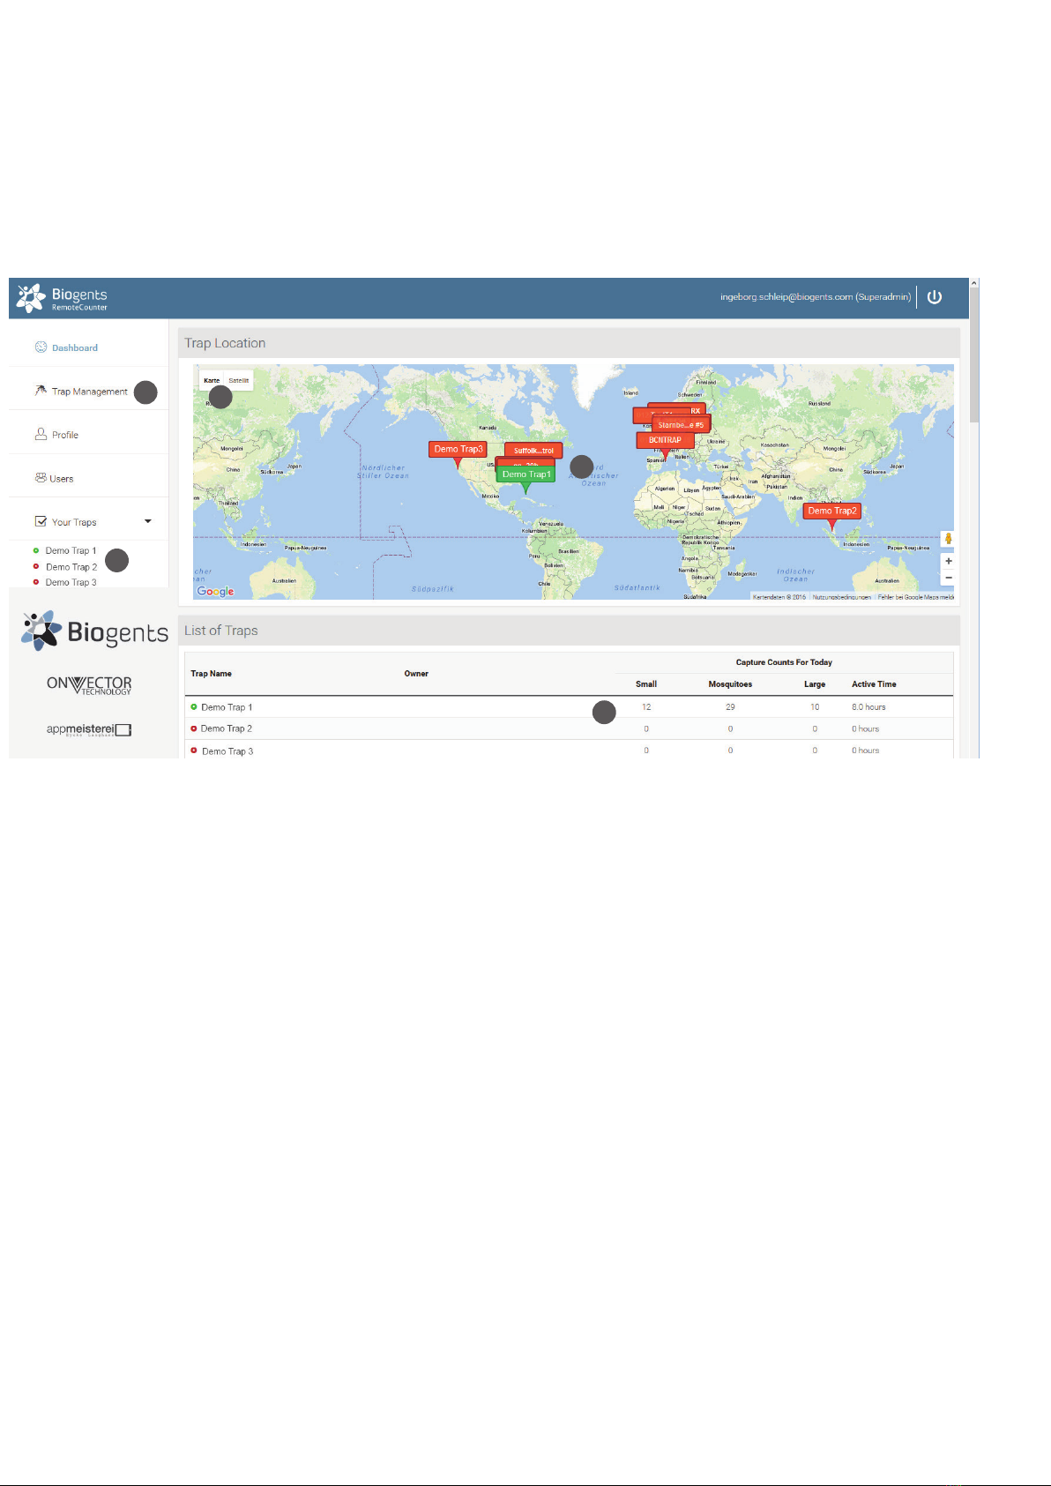1051x1486 pixels.
Task: Click the Mosquitoes column header
Action: pyautogui.click(x=730, y=684)
